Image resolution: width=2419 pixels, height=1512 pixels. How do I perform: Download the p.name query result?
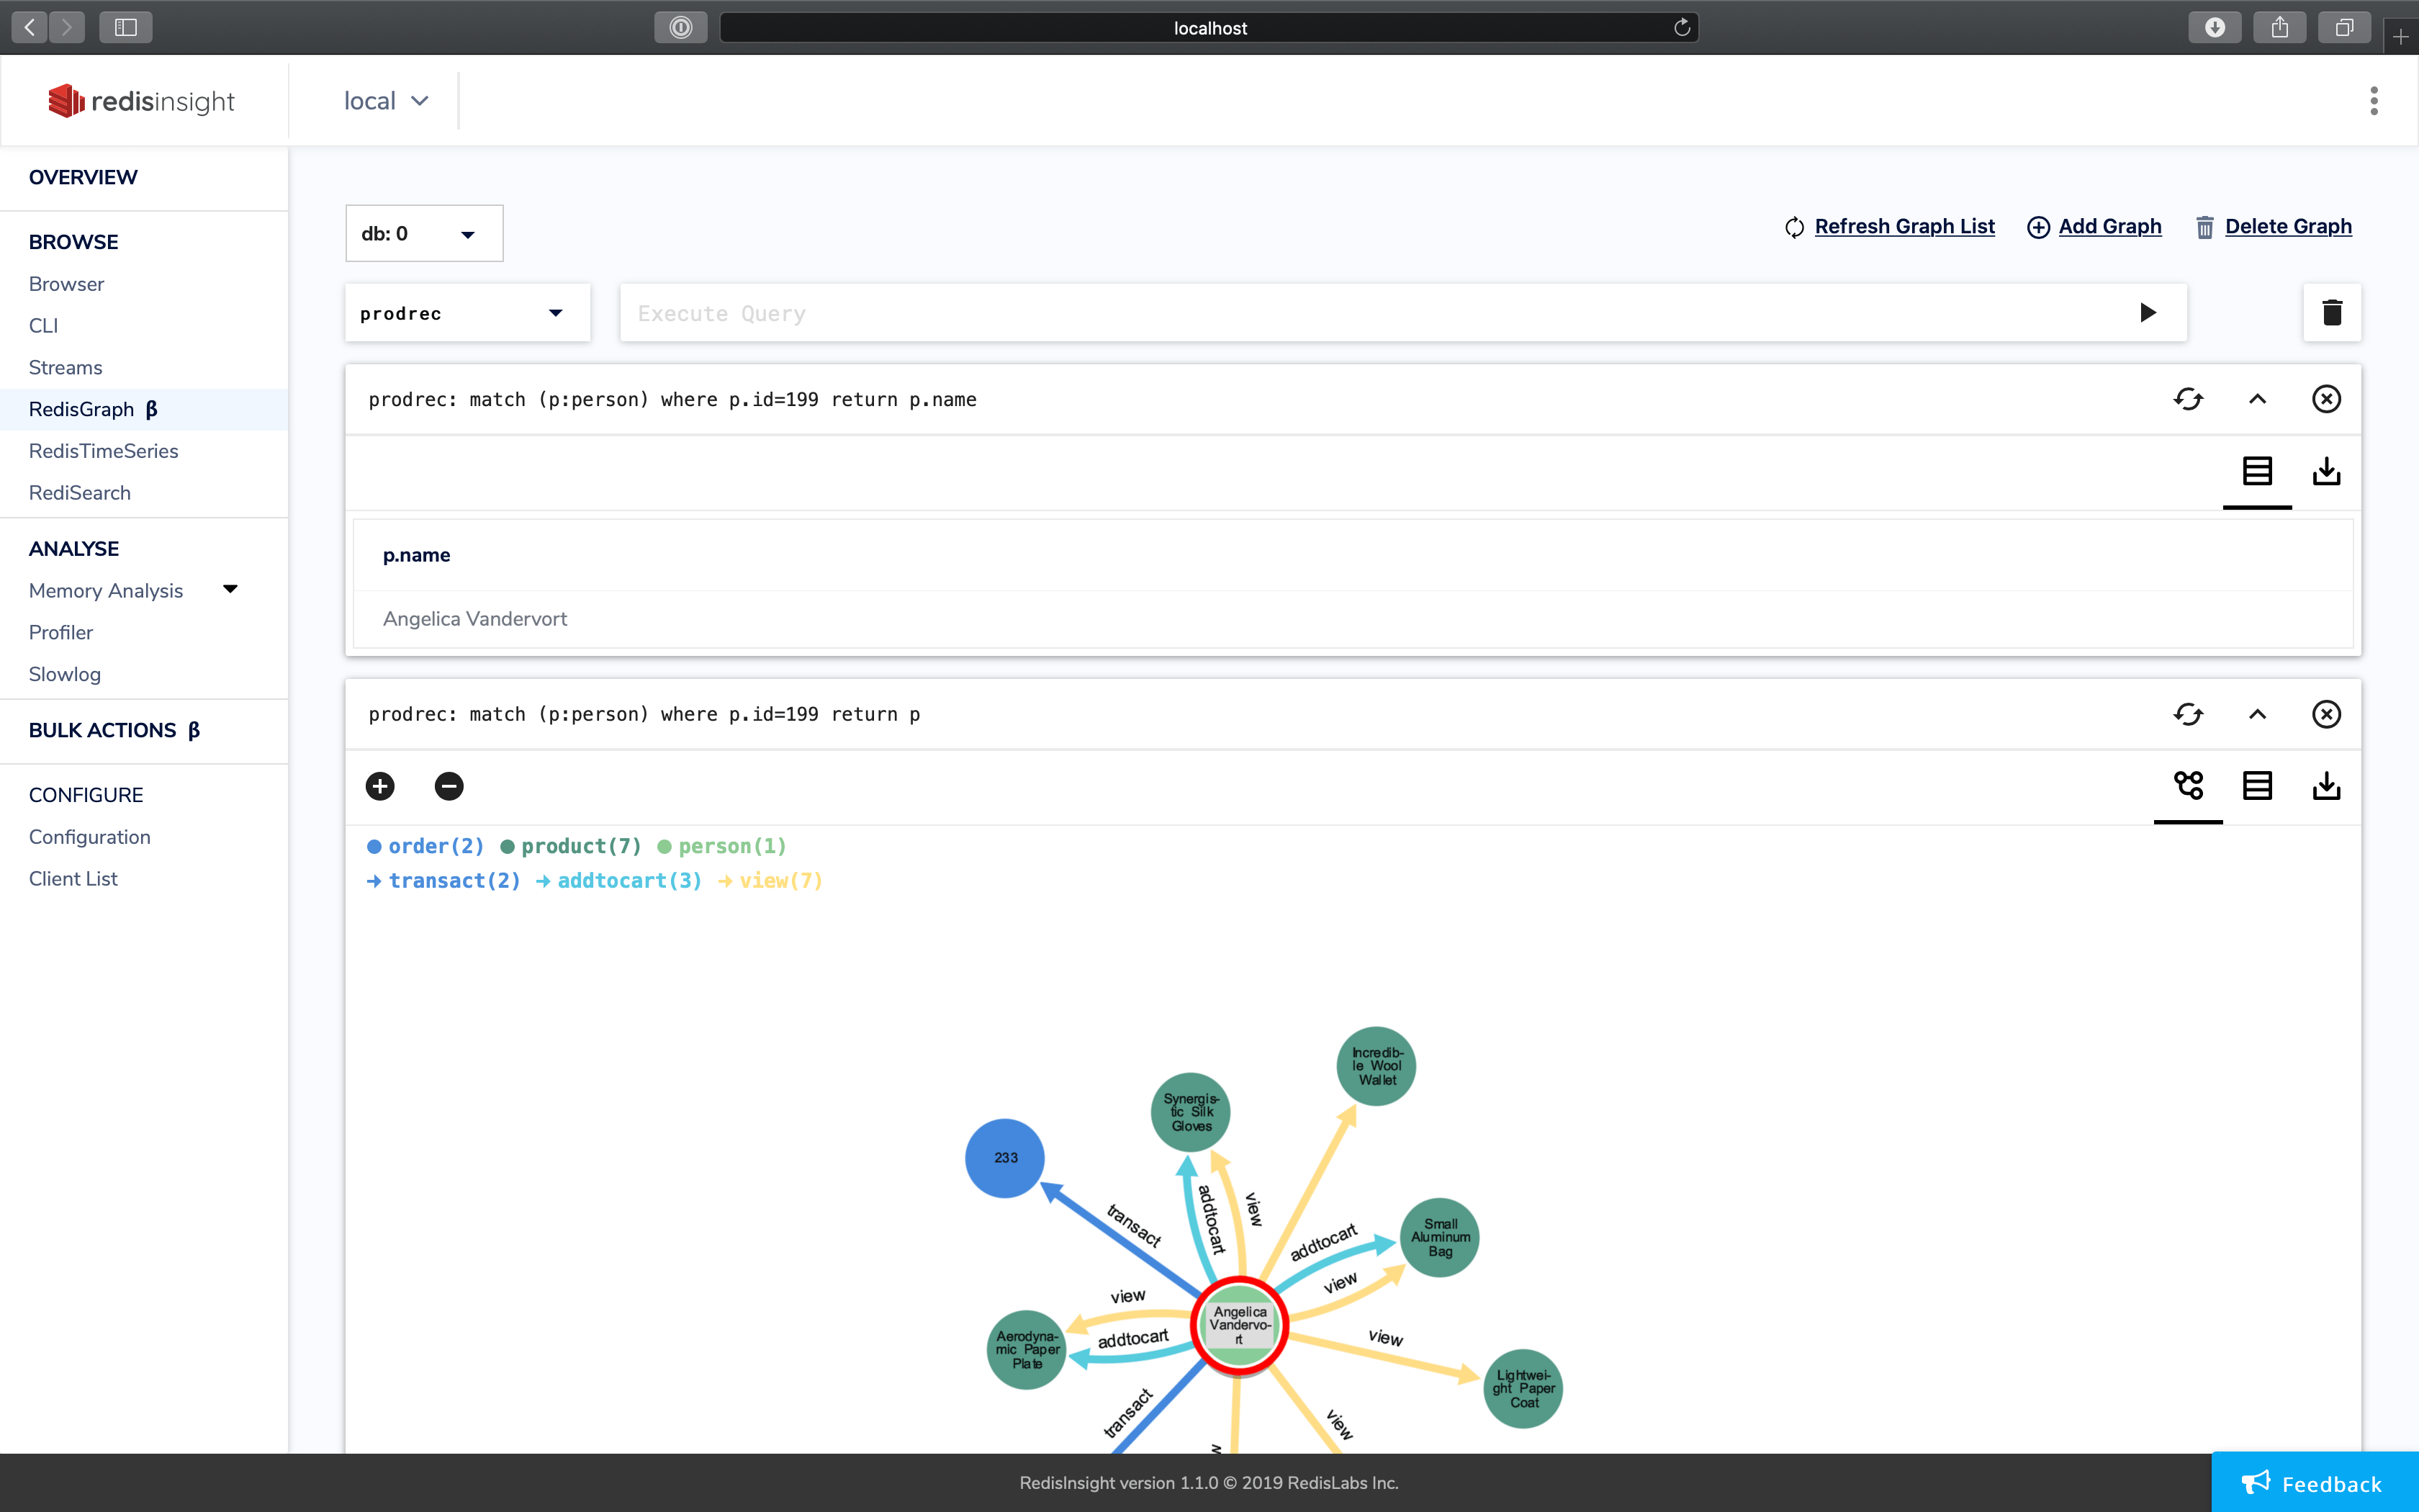pyautogui.click(x=2326, y=471)
